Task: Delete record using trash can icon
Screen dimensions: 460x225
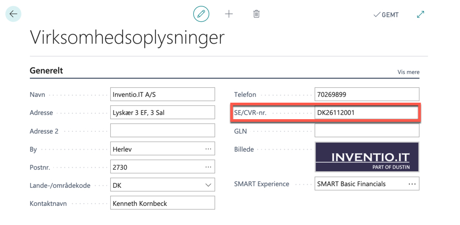Action: coord(257,14)
